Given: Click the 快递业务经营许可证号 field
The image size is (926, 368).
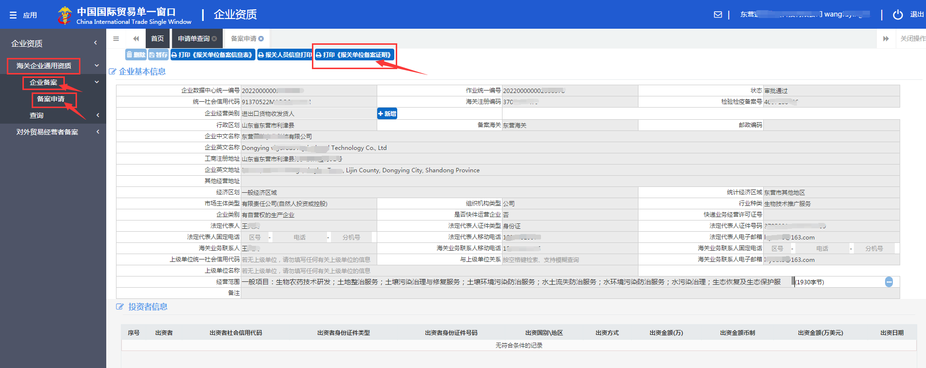Looking at the screenshot, I should point(831,215).
